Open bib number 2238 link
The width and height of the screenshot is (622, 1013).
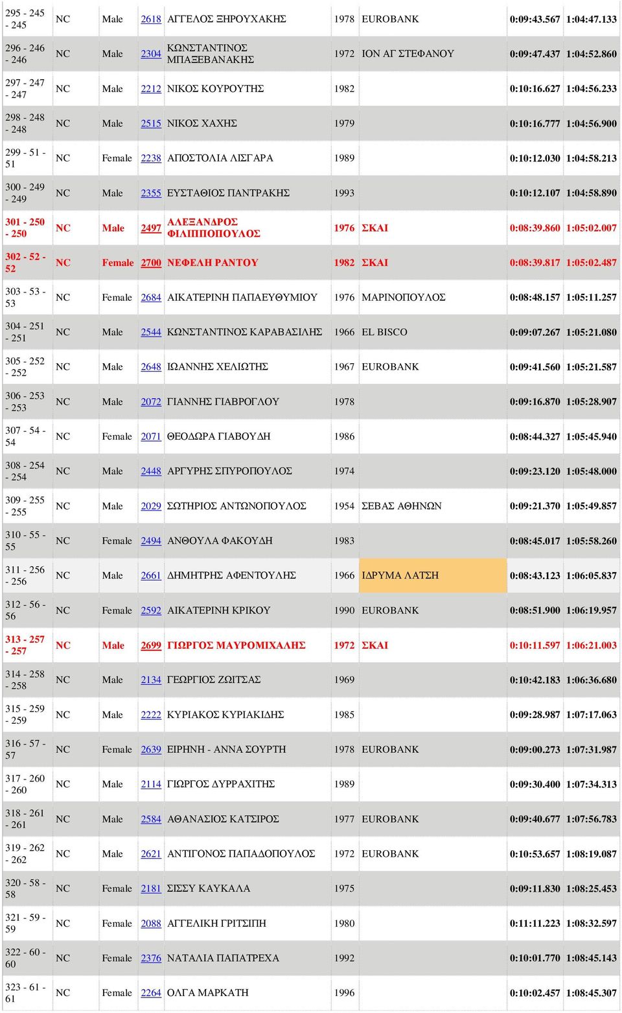pos(151,158)
